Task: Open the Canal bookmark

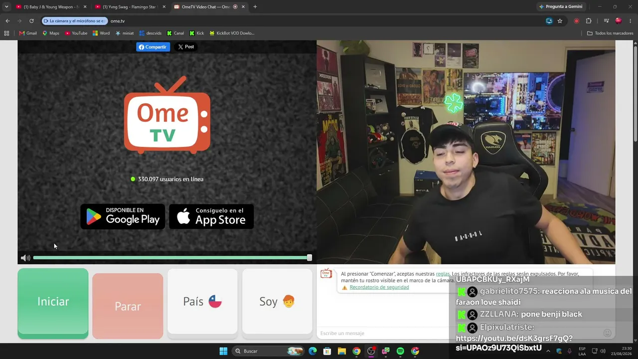Action: click(175, 33)
